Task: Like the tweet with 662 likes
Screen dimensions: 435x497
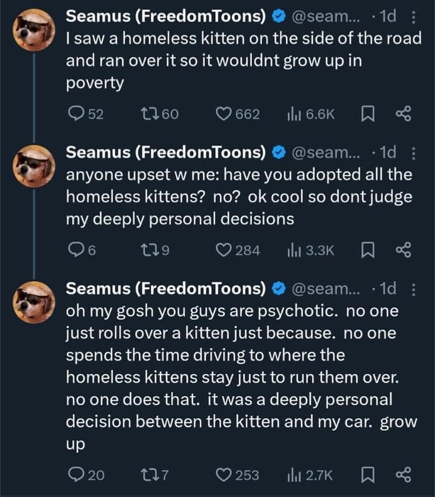Action: pyautogui.click(x=226, y=114)
